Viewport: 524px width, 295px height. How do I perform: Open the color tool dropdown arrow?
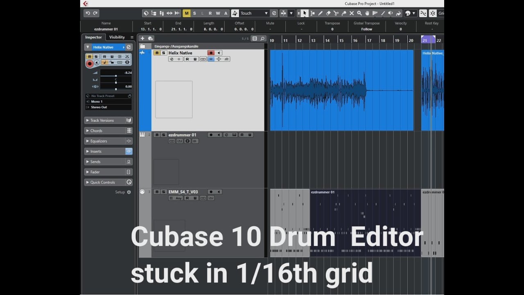(413, 13)
